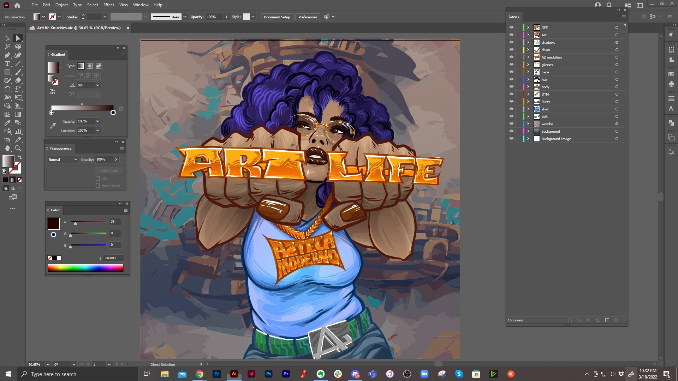Screen dimensions: 678x381
Task: Select the Eraser tool
Action: [x=18, y=81]
